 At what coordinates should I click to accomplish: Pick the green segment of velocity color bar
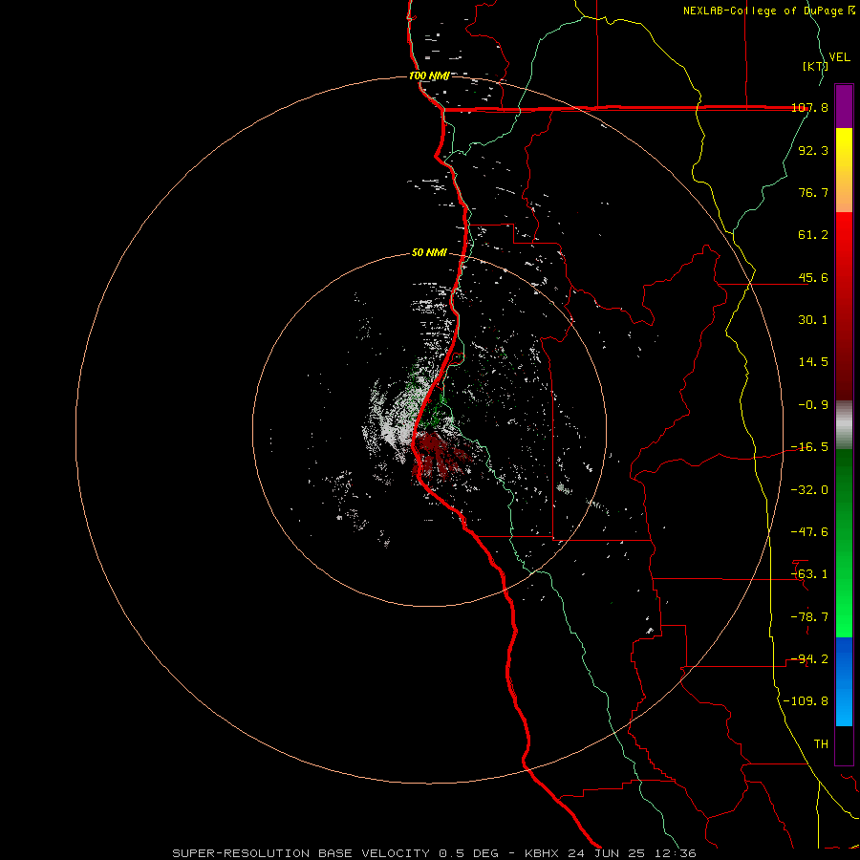pos(844,543)
